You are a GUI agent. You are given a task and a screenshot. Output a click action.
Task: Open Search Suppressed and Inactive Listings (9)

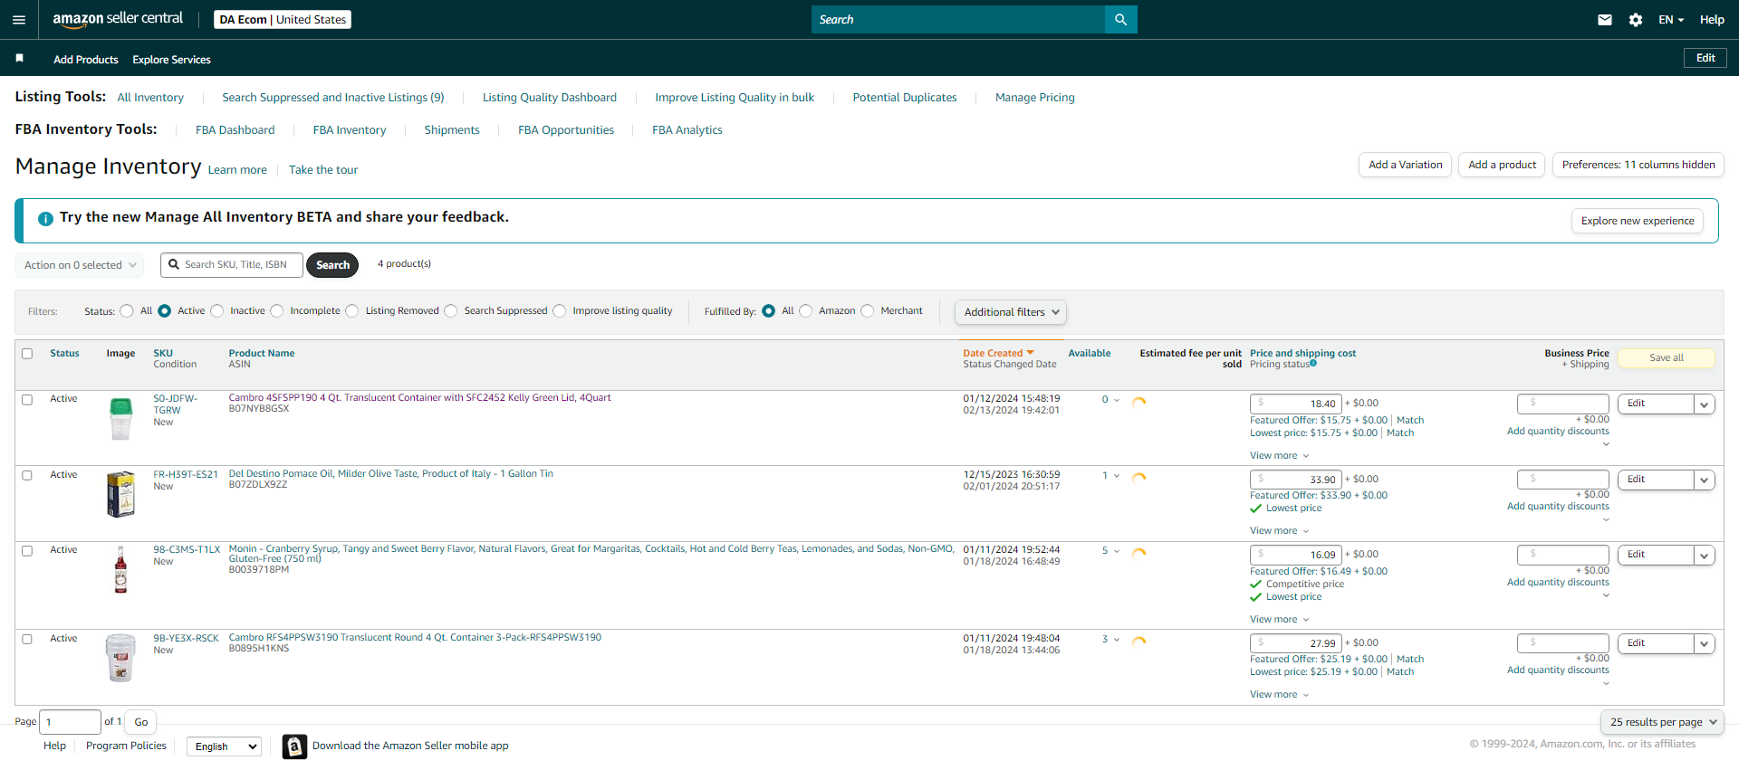(333, 98)
